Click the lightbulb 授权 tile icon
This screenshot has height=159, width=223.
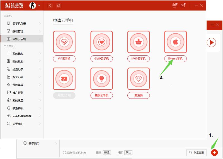[x=101, y=79]
